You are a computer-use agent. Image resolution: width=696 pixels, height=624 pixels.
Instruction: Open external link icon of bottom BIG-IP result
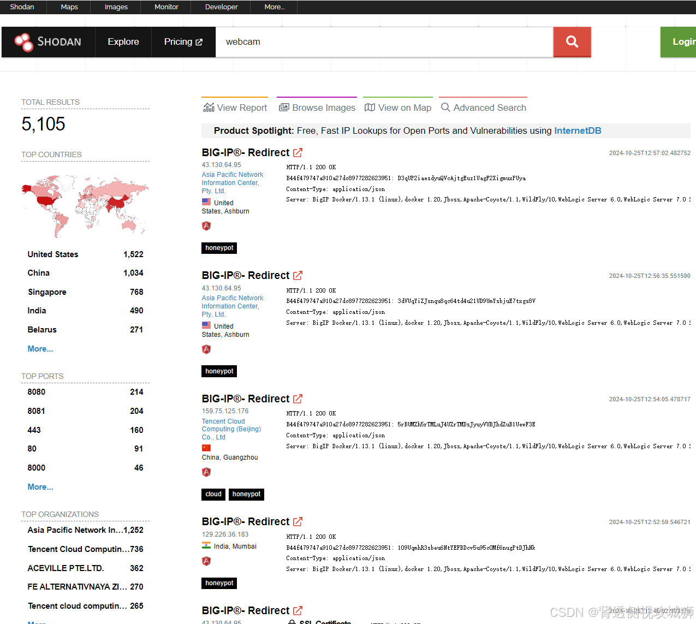click(x=298, y=611)
